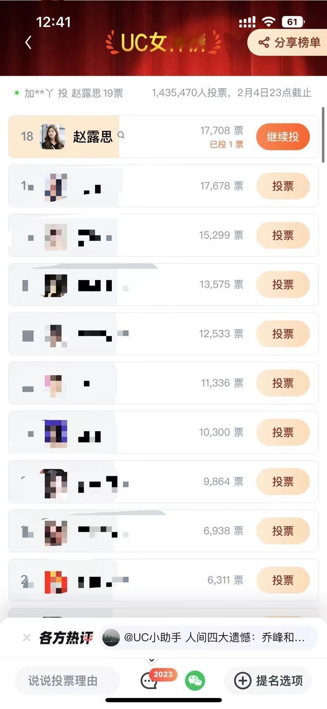Open 赵露思 avatar thumbnail
327x709 pixels.
[x=52, y=137]
